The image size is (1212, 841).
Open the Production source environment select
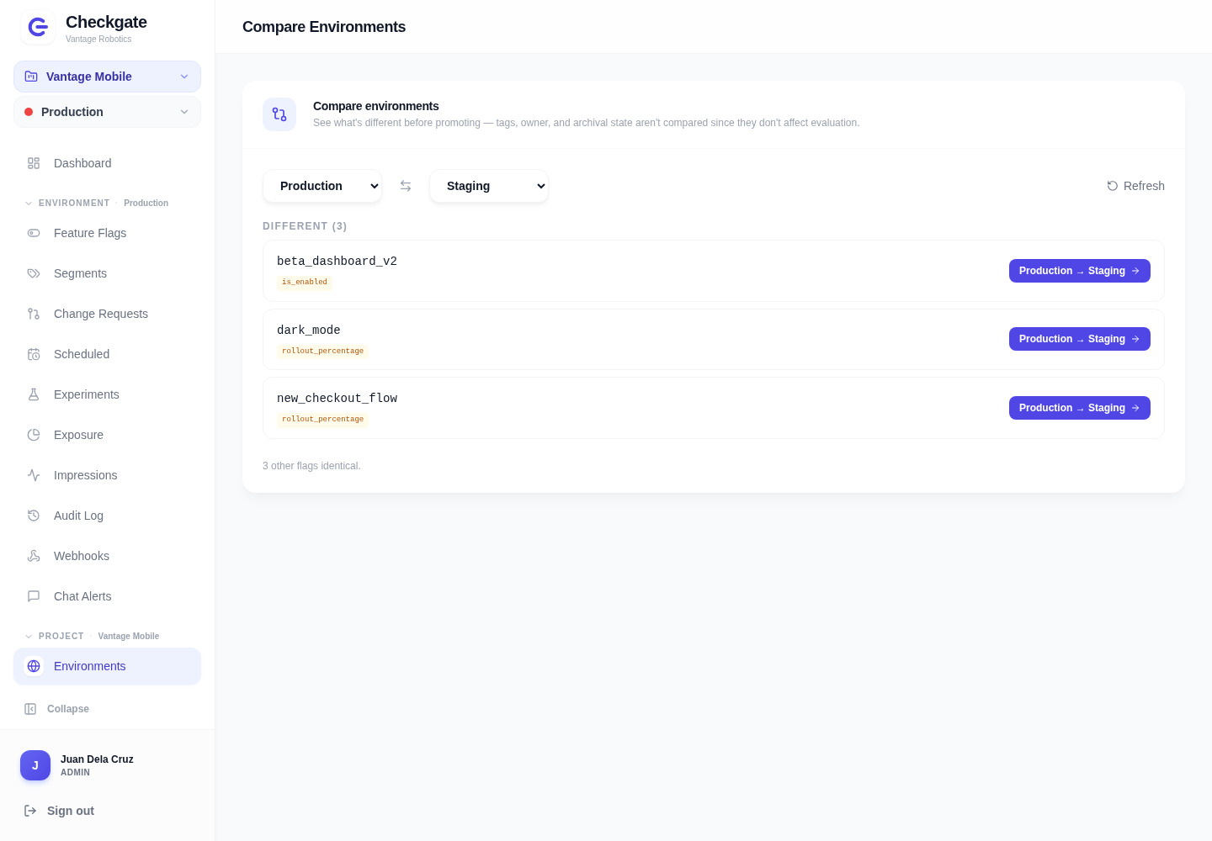tap(322, 186)
